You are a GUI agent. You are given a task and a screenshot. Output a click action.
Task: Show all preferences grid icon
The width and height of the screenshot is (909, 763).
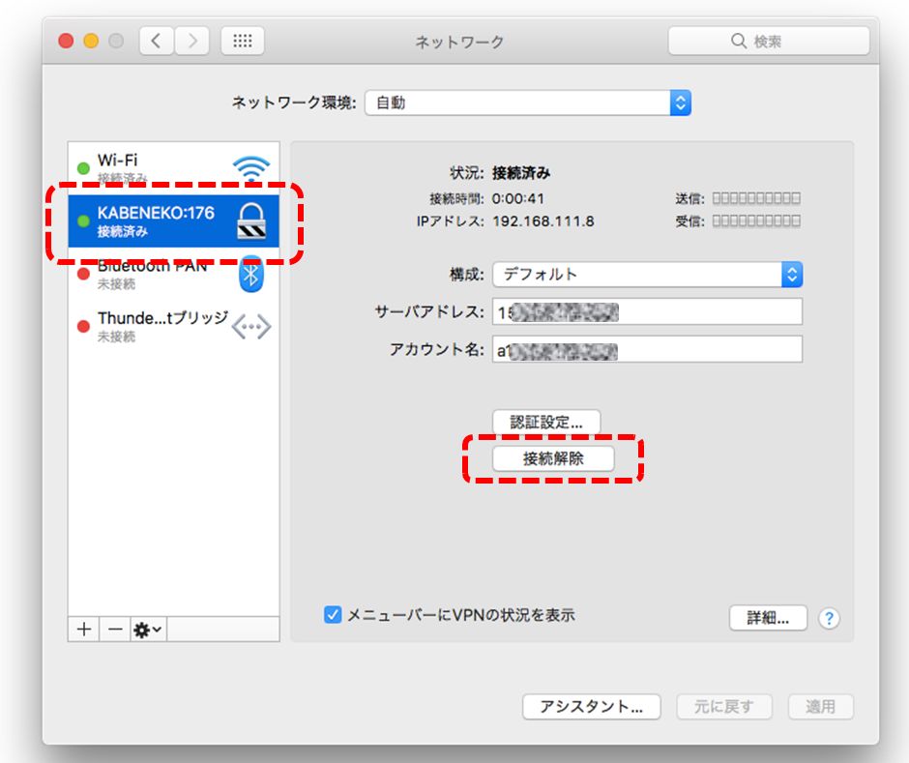point(243,42)
